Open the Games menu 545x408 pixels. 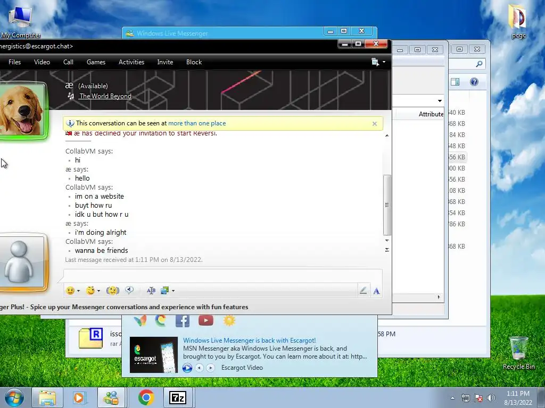click(x=96, y=62)
